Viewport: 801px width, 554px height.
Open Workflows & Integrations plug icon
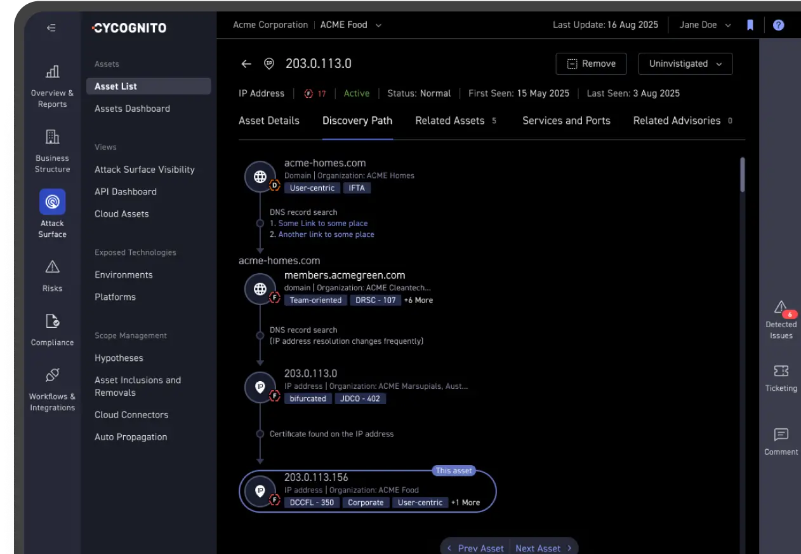(x=53, y=375)
